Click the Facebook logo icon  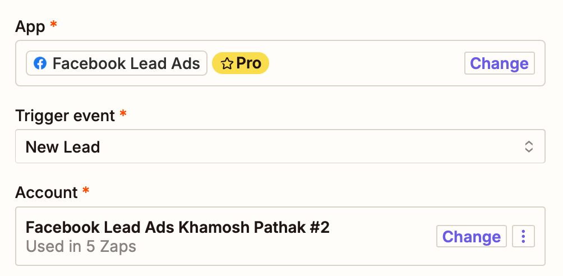[40, 63]
